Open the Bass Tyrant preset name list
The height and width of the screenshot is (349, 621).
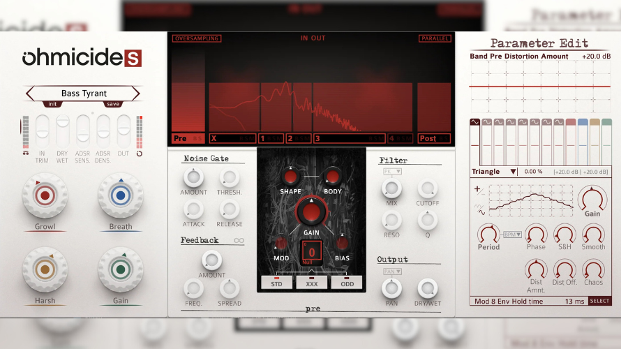tap(84, 94)
